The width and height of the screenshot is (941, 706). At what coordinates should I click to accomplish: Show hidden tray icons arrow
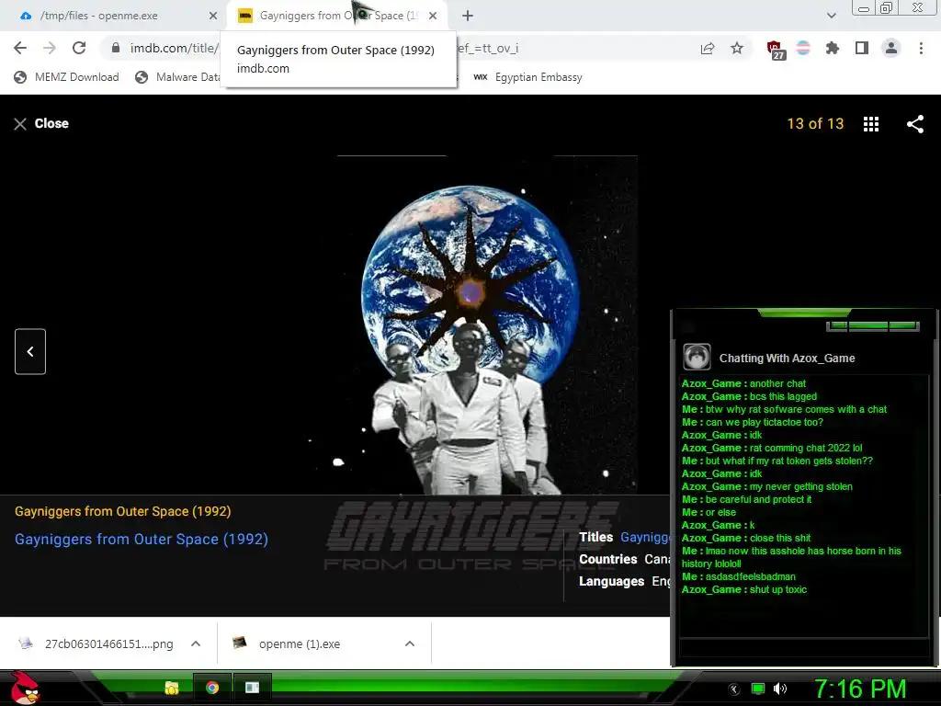(x=734, y=689)
